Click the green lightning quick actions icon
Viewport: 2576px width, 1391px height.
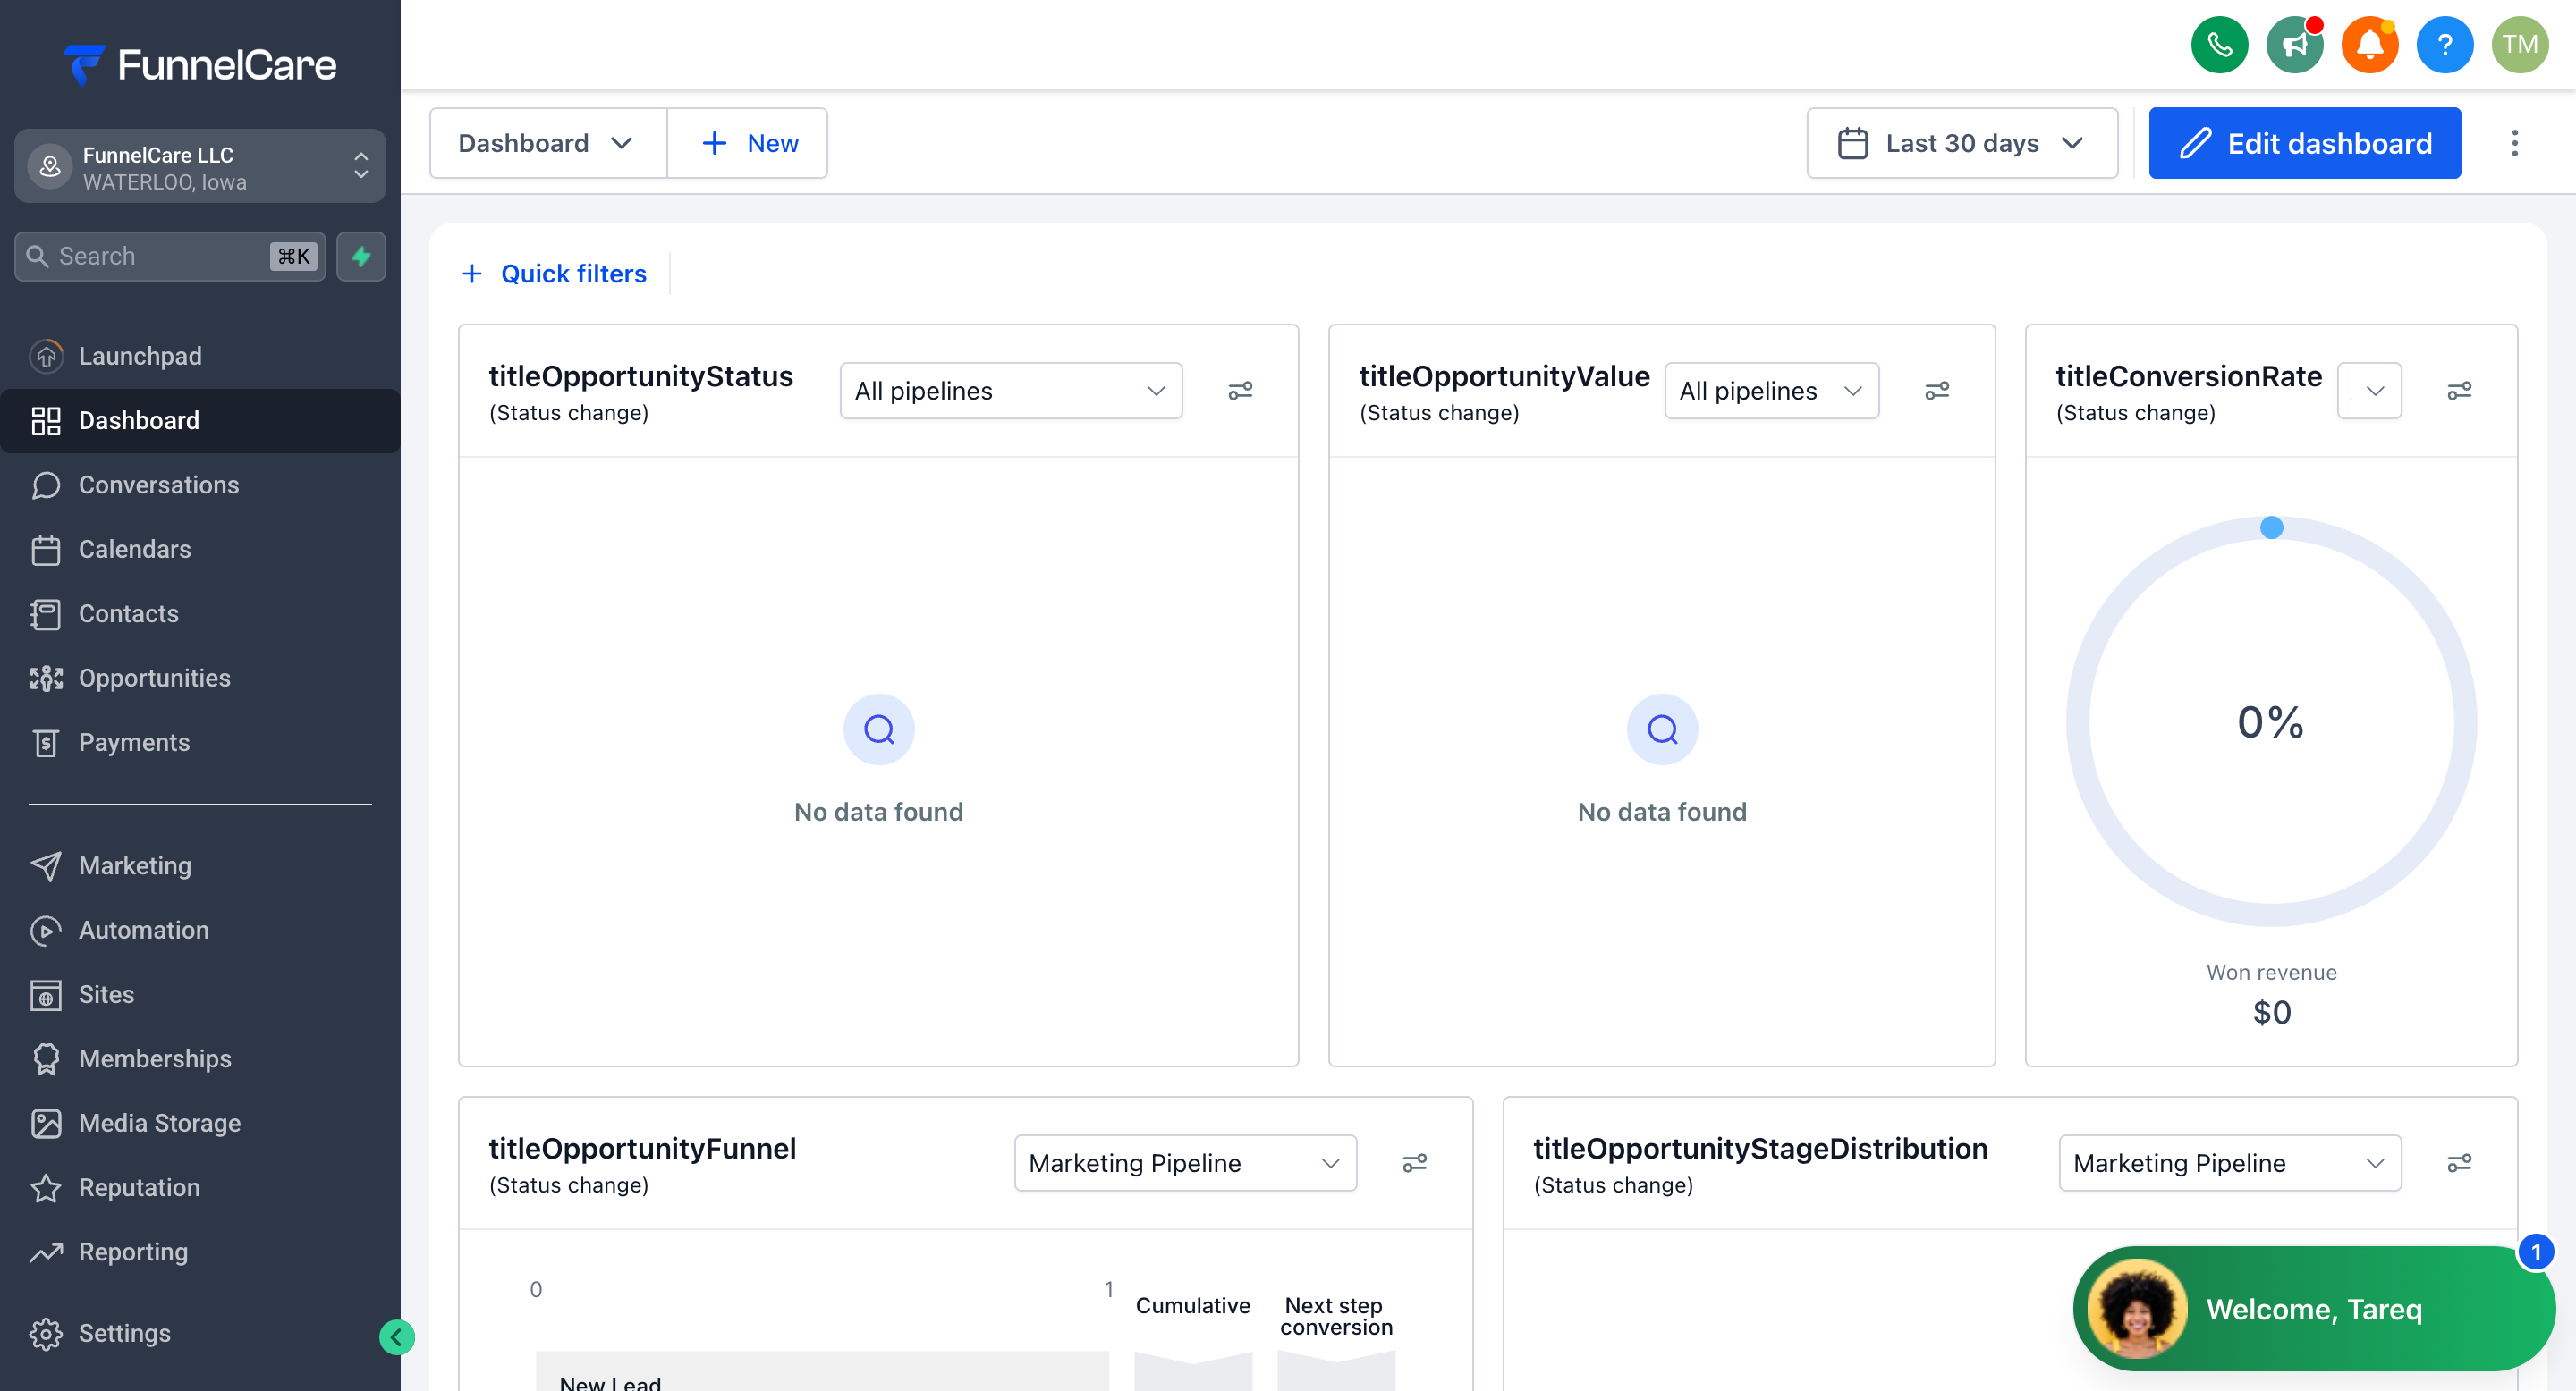361,256
